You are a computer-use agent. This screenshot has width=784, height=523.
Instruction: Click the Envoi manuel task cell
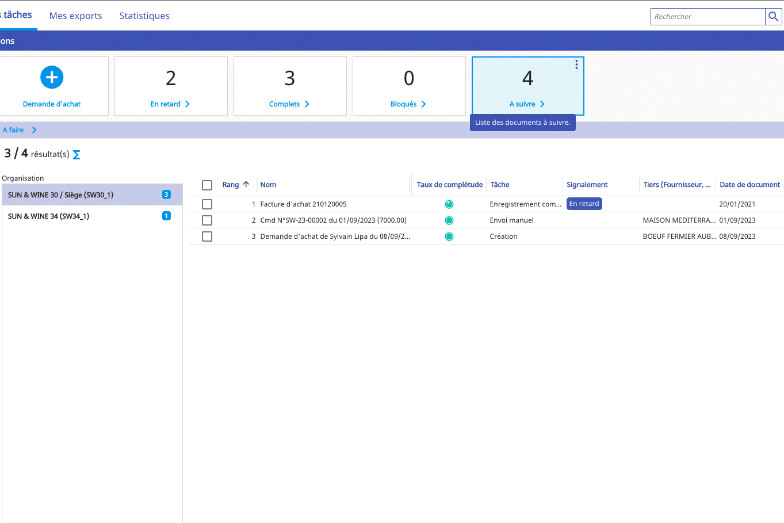[512, 220]
